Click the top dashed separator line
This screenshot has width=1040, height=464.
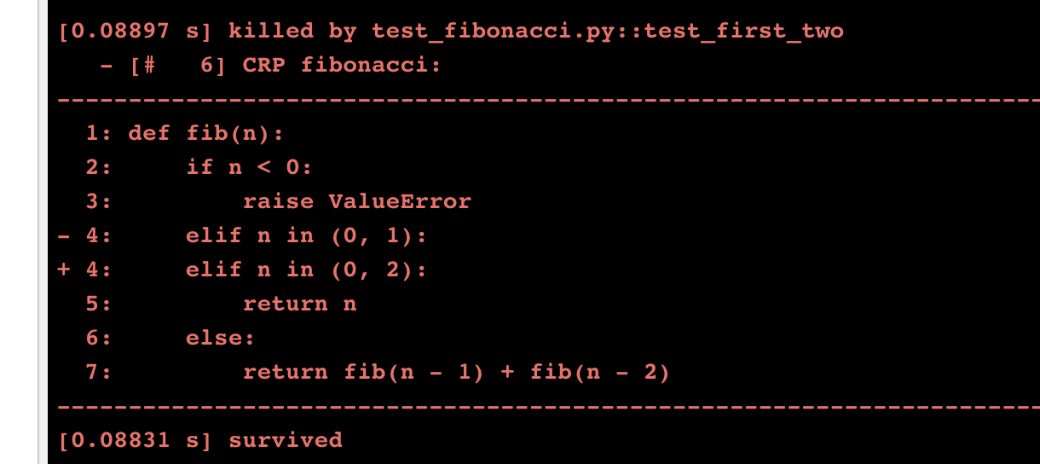546,100
